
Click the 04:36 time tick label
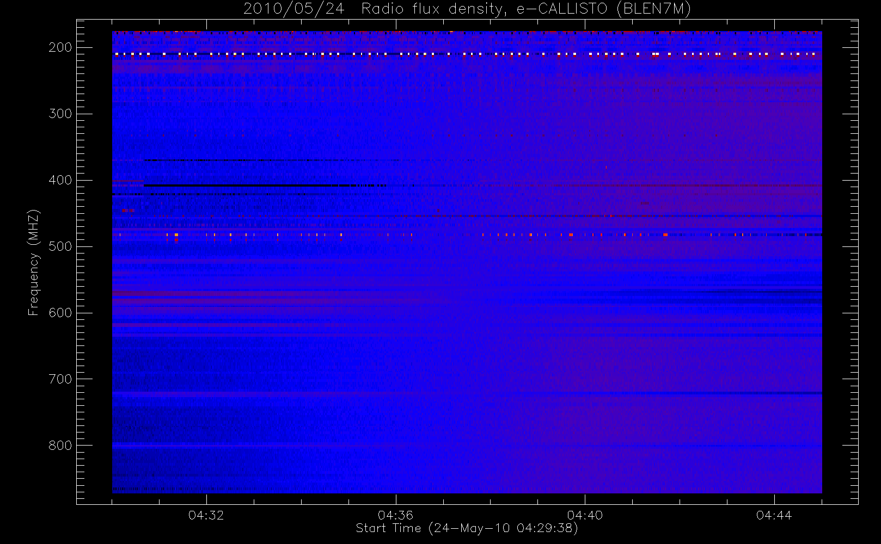[x=396, y=515]
